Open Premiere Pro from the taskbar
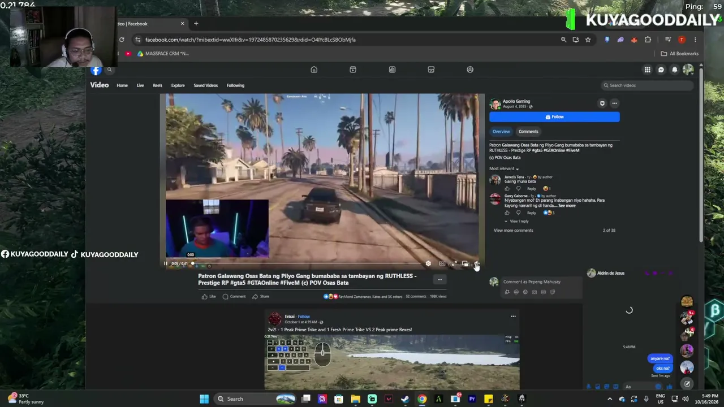 (472, 399)
